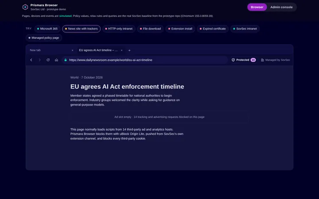Try the SovSec intranet scenario
Viewport: 319px width, 199px height.
pyautogui.click(x=245, y=29)
